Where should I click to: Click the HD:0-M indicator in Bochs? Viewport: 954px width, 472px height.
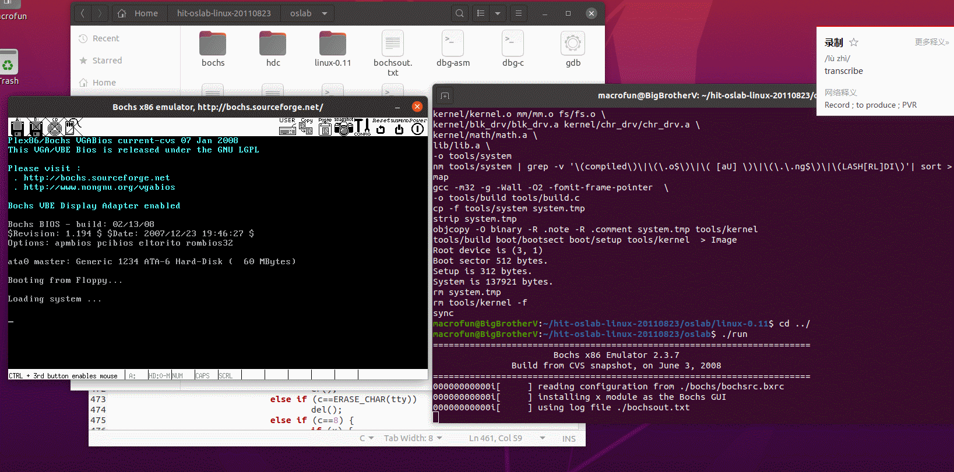coord(160,376)
